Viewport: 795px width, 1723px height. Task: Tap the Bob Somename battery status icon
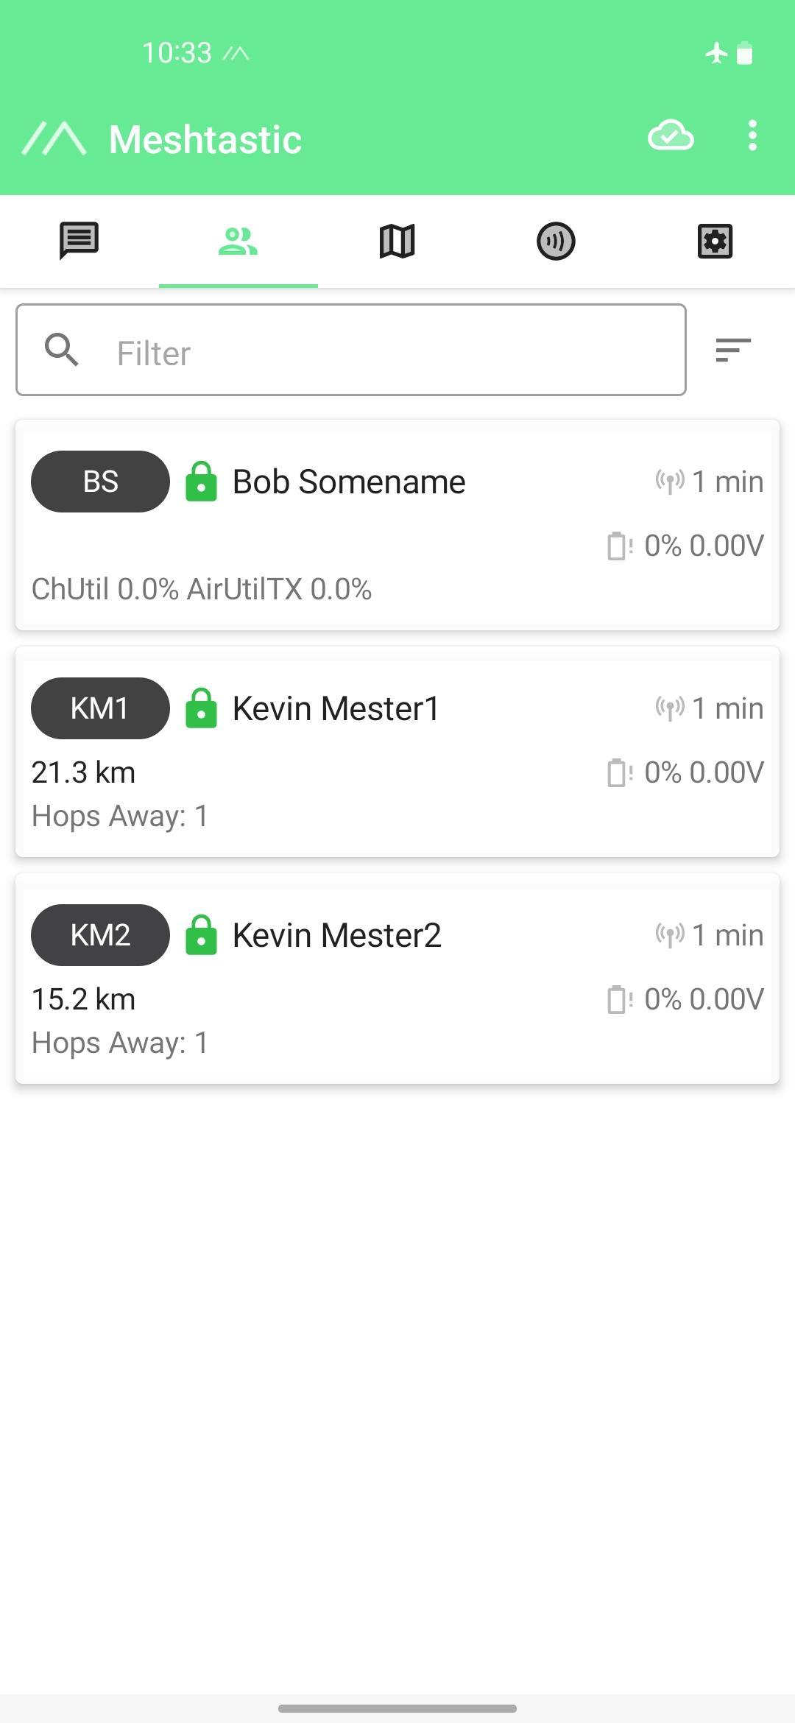[x=619, y=546]
